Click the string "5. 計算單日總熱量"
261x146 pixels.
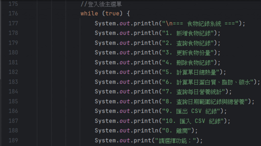pos(191,72)
